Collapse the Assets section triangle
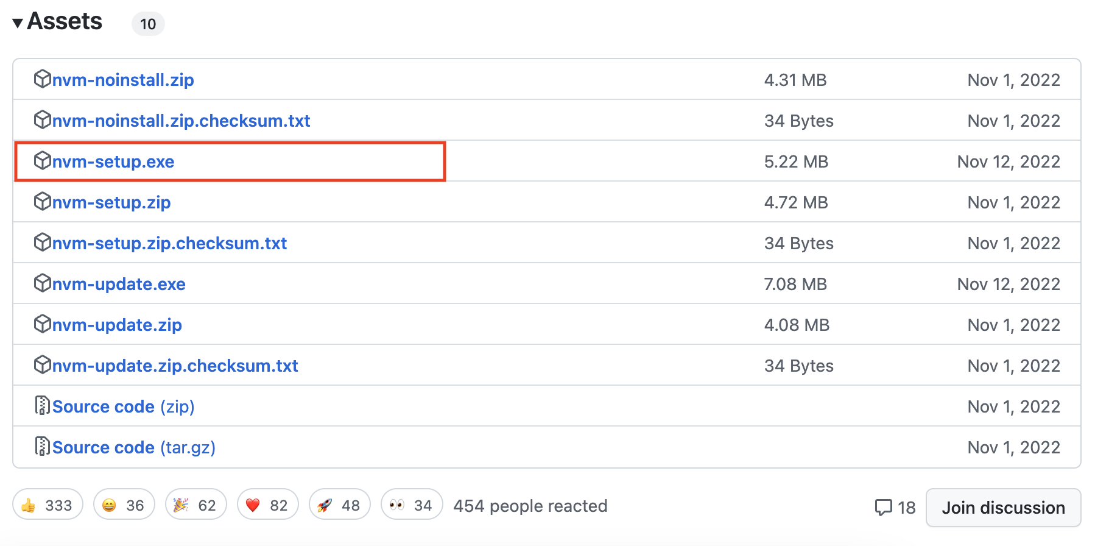 18,23
